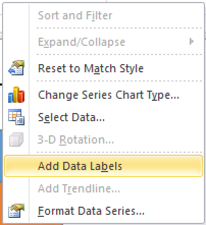Click the orange chart bar at bottom-left edge
The image size is (206, 225).
[x=2, y=203]
